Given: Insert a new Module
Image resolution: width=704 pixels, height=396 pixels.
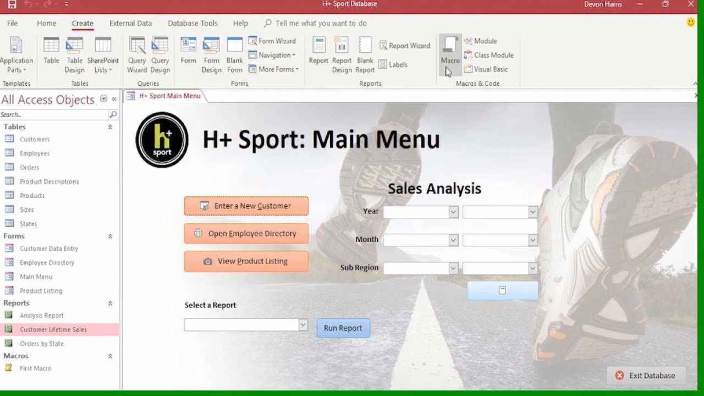Looking at the screenshot, I should coord(480,41).
